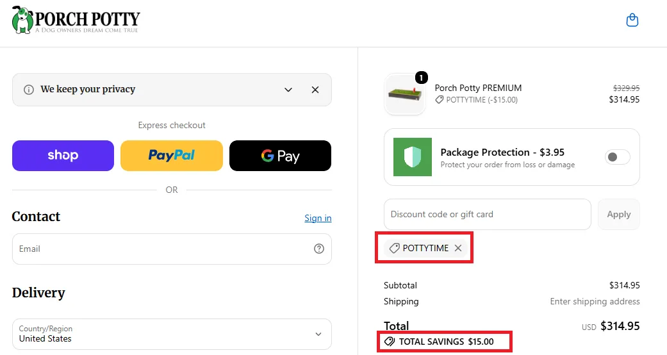The image size is (667, 355).
Task: Click the info icon beside privacy notice
Action: (x=28, y=90)
